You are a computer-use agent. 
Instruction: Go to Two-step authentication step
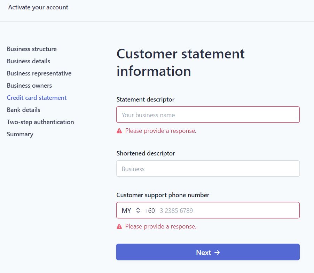coord(40,122)
